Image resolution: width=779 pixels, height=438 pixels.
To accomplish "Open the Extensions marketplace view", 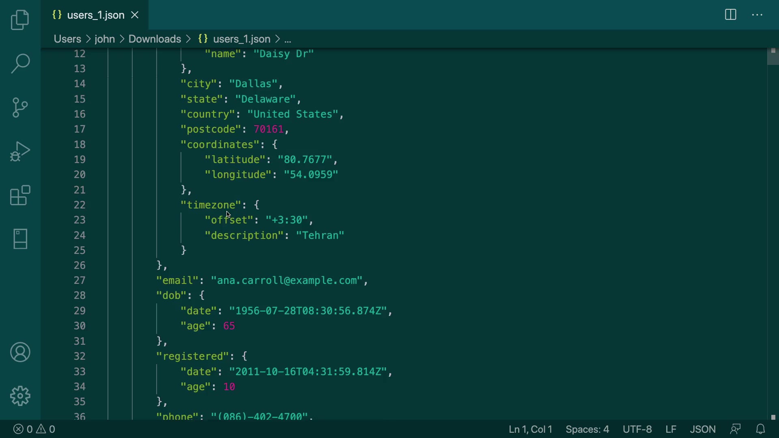I will tap(20, 195).
